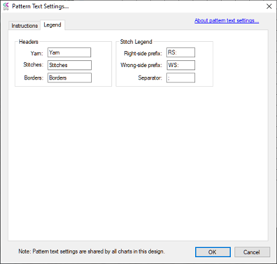Image resolution: width=277 pixels, height=264 pixels.
Task: Click the Right-side prefix field containing RS:
Action: 181,52
